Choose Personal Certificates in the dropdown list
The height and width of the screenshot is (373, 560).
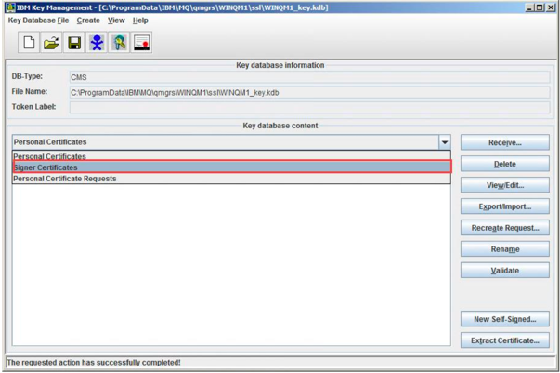(x=231, y=156)
